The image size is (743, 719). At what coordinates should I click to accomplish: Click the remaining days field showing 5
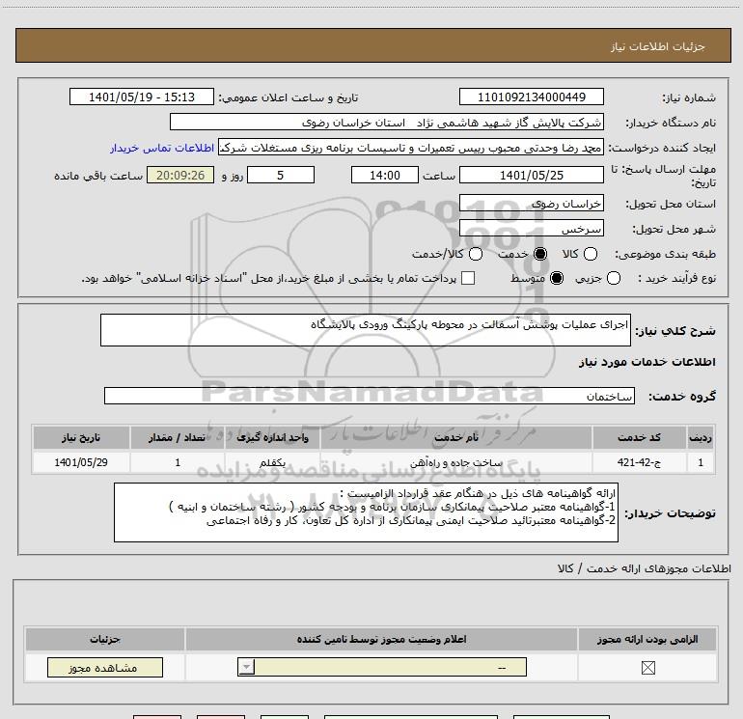click(x=281, y=175)
